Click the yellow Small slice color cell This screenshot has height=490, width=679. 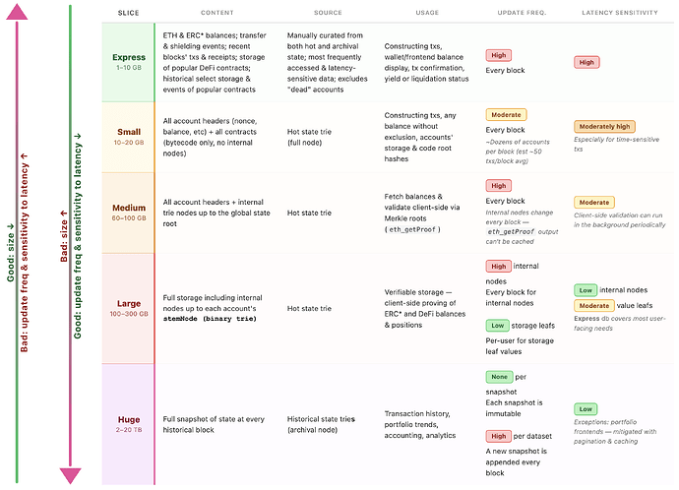click(x=128, y=137)
